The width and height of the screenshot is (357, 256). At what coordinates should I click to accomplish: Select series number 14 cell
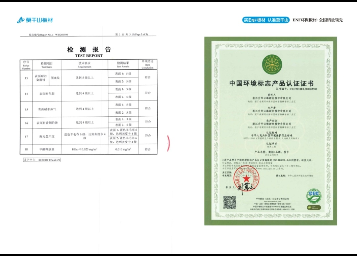pyautogui.click(x=26, y=94)
